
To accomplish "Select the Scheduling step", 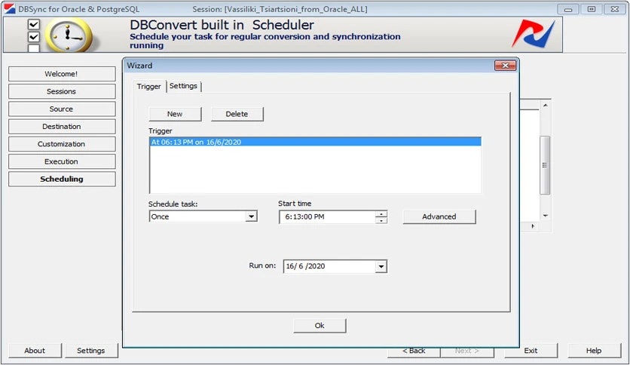I will coord(62,179).
